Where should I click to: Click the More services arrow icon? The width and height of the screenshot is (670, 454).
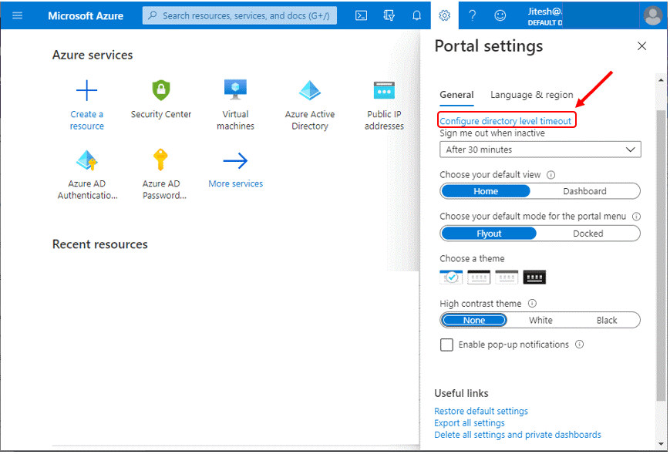[x=235, y=161]
